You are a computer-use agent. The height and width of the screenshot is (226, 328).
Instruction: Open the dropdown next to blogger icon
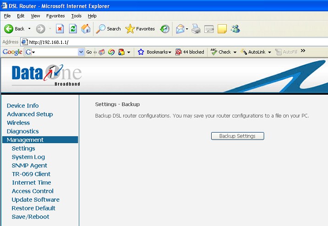(129, 52)
